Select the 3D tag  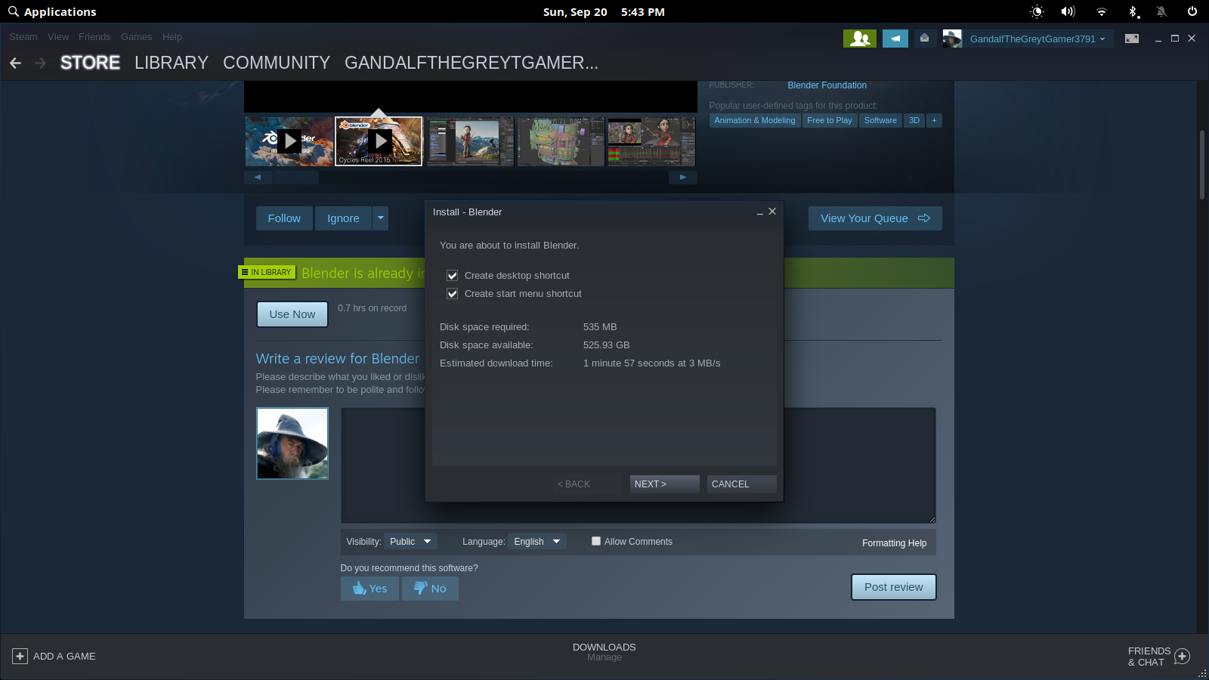(x=914, y=121)
